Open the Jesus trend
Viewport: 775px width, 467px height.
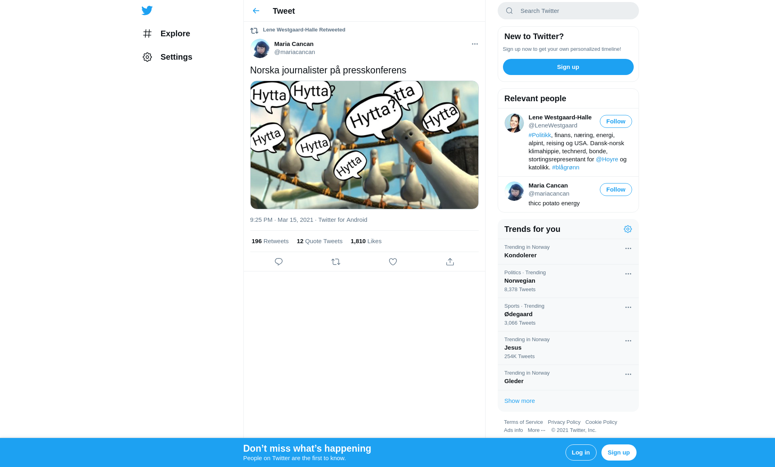(568, 348)
